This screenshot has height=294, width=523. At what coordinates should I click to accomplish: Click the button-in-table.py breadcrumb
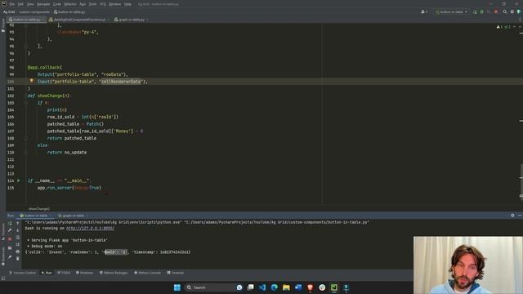69,12
